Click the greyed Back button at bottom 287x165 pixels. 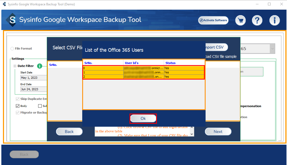pos(24,154)
